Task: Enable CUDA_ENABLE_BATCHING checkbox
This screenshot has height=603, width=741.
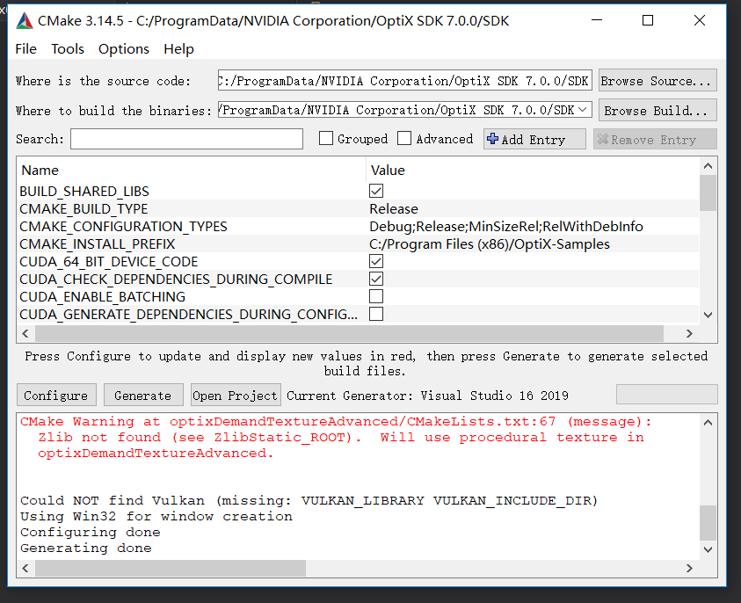Action: 376,296
